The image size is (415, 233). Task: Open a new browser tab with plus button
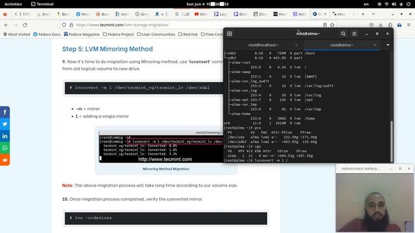(363, 14)
